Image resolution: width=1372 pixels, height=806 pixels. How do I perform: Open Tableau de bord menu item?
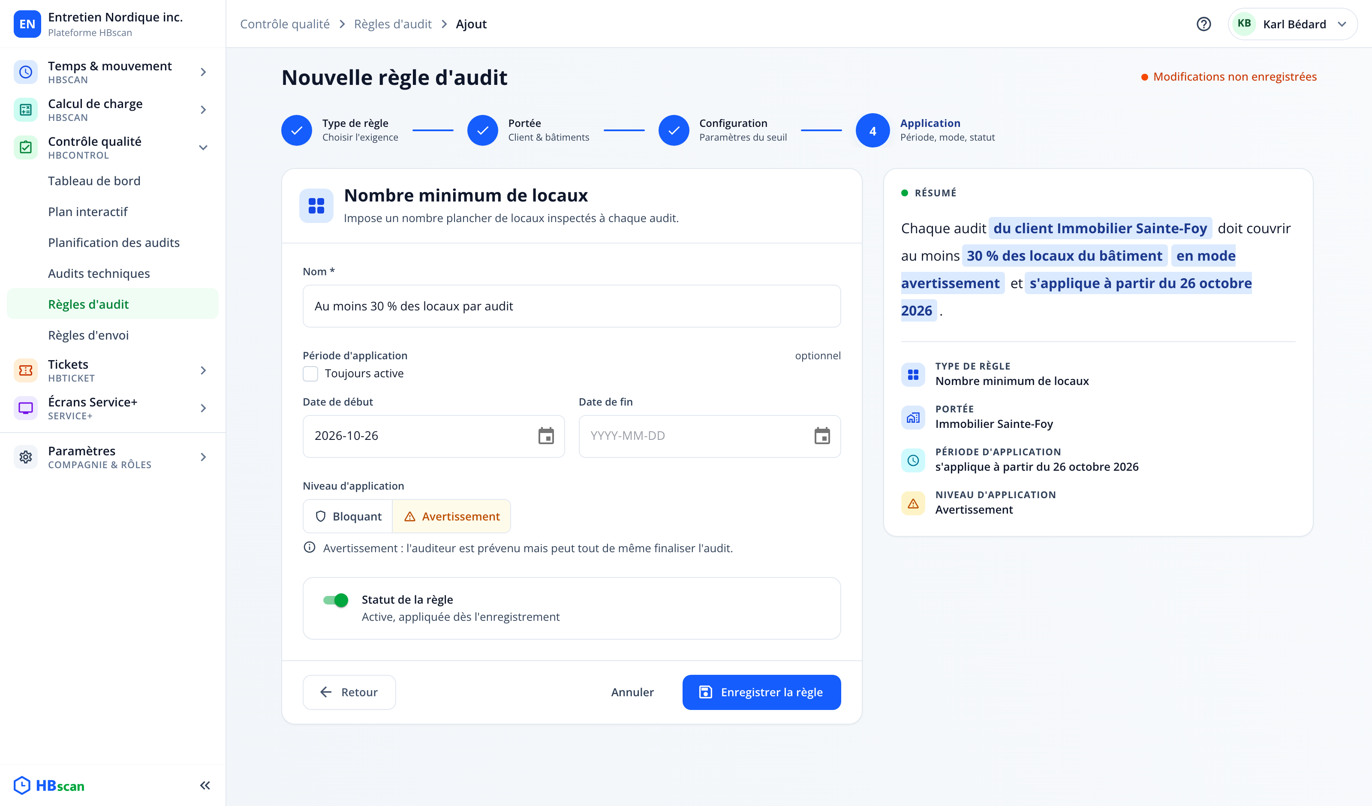[x=113, y=181]
